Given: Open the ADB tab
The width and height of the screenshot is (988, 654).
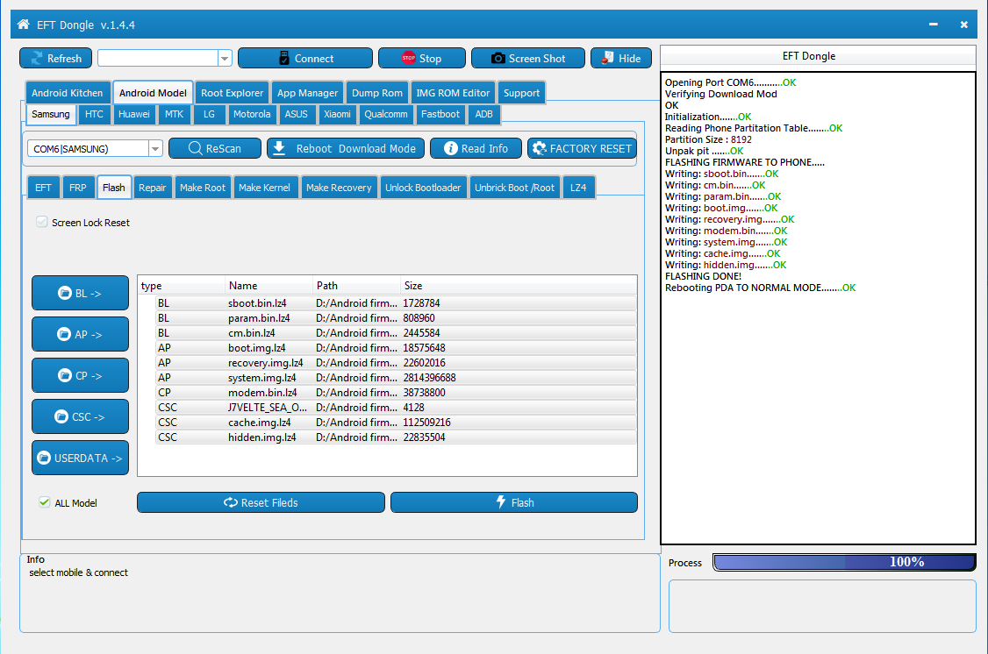Looking at the screenshot, I should [484, 114].
